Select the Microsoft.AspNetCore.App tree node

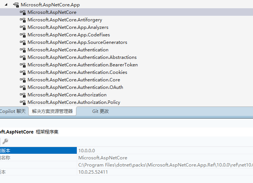(x=50, y=5)
